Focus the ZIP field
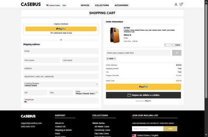Screen dimensions: 208x137 tap(35, 92)
